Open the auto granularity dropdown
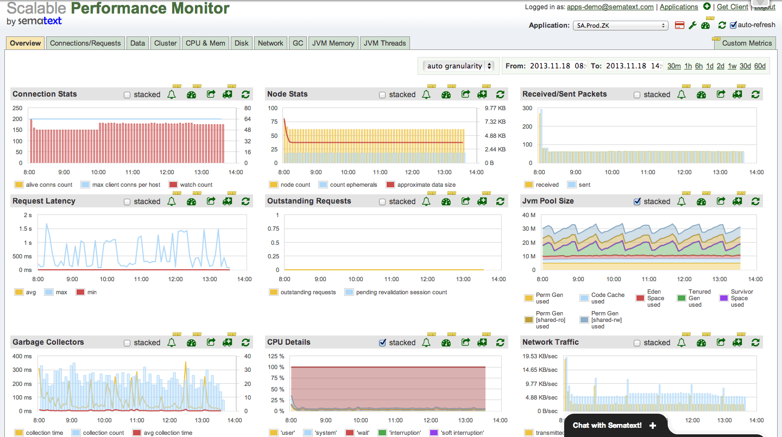This screenshot has height=437, width=782. [459, 66]
